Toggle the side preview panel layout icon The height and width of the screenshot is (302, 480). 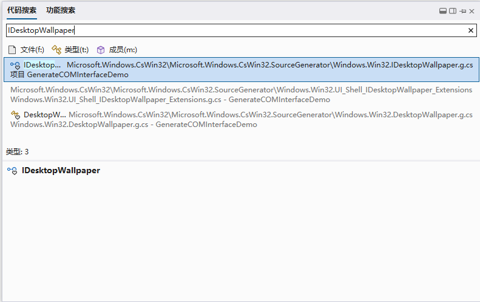point(453,11)
